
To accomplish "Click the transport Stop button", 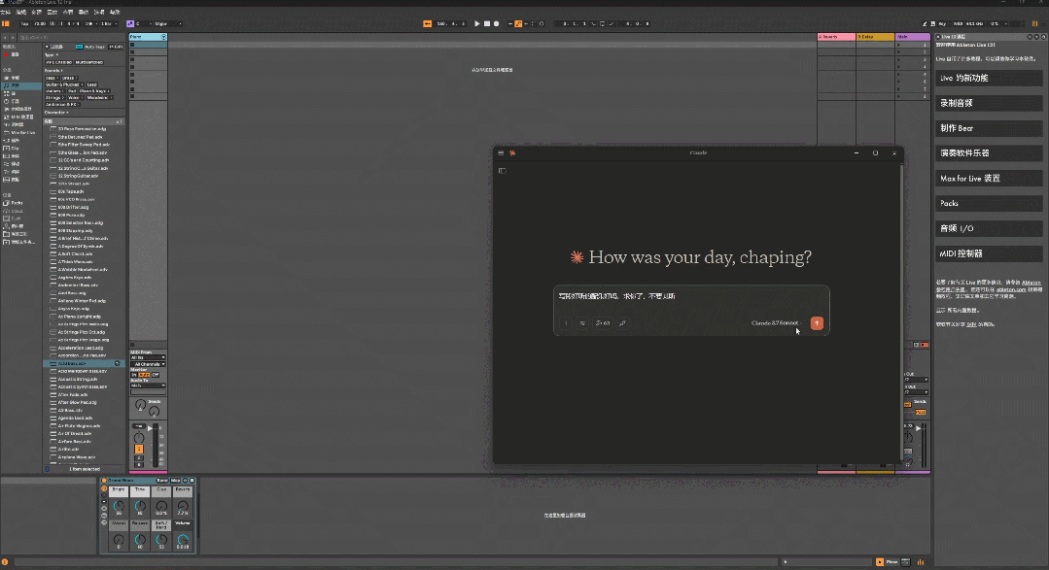I will tap(487, 23).
